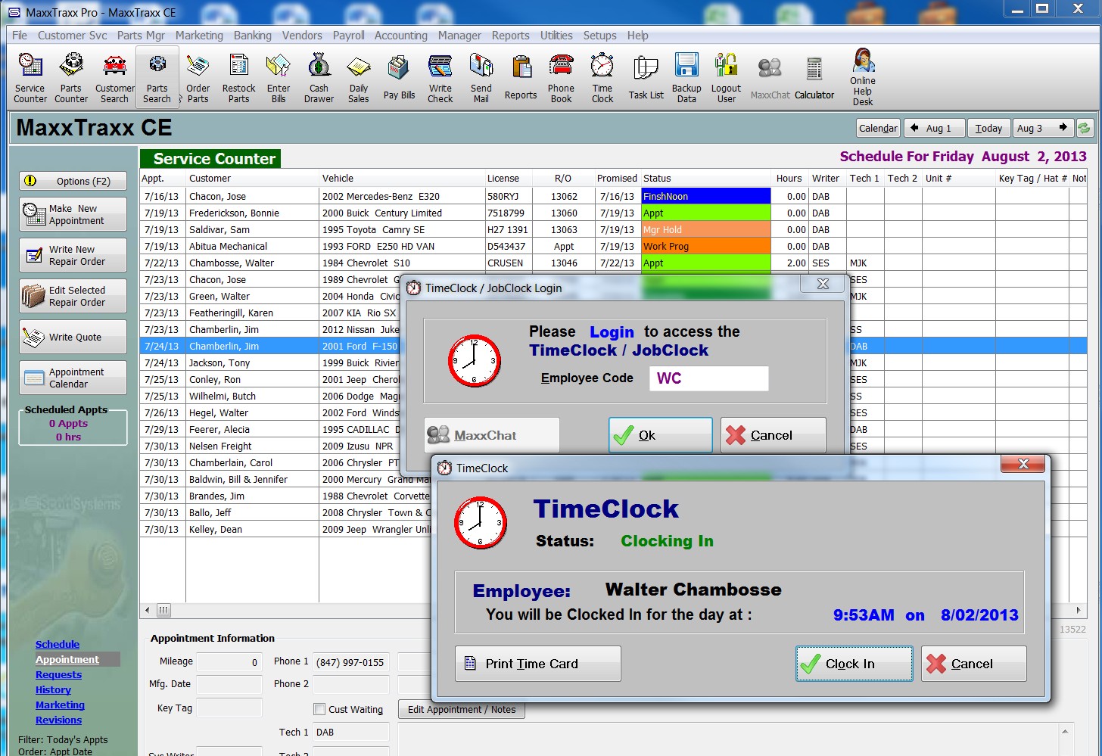Open the Service Counter toolbar icon
The height and width of the screenshot is (756, 1102).
(x=30, y=76)
